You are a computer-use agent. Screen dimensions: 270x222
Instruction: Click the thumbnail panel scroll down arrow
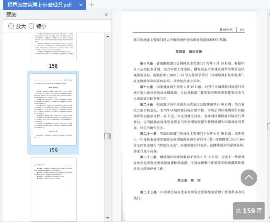[108, 218]
